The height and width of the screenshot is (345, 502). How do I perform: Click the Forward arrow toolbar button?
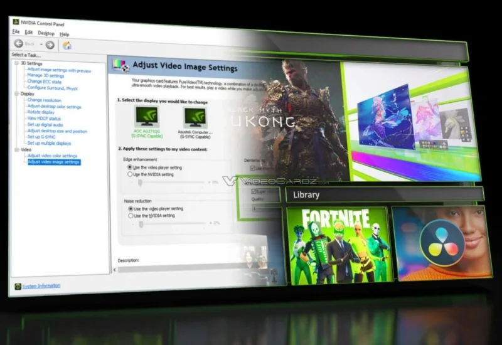click(x=50, y=45)
